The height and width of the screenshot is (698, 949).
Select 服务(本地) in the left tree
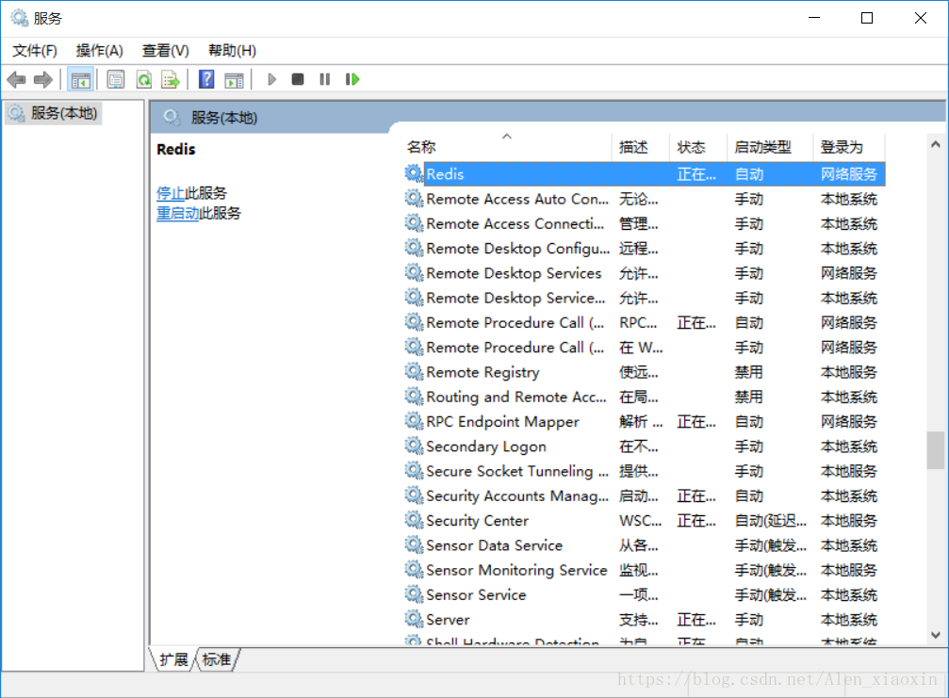click(63, 113)
